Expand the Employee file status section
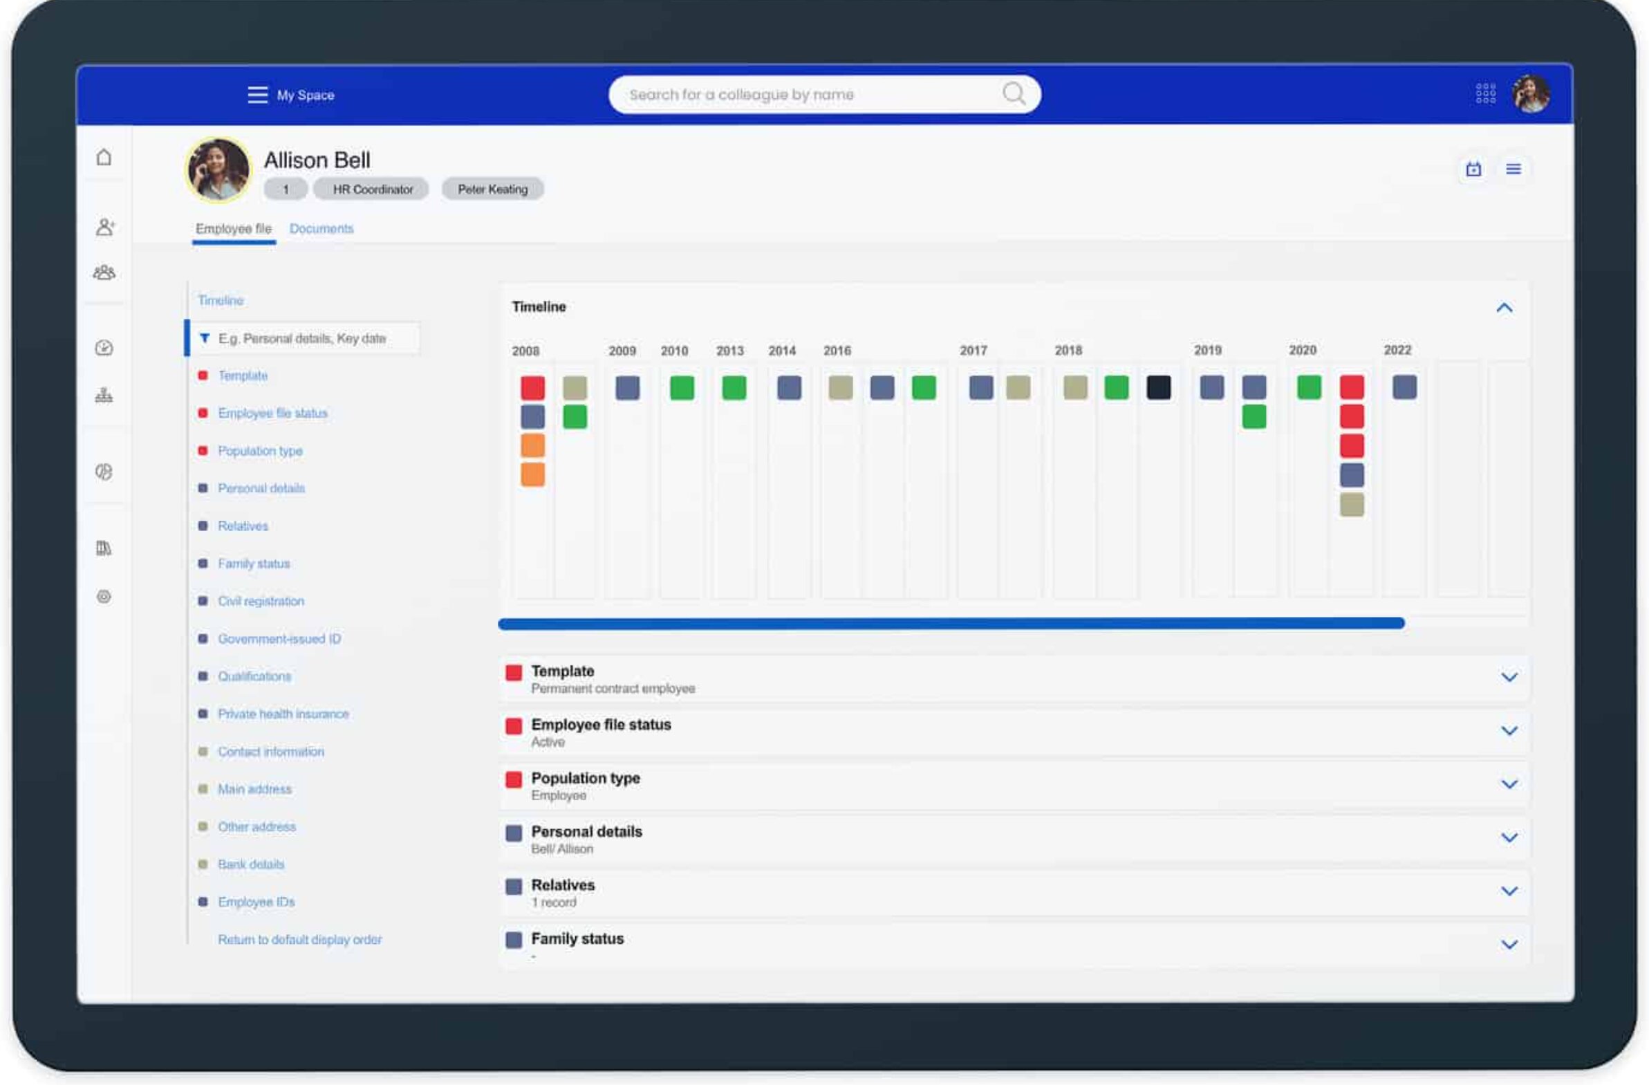 pyautogui.click(x=1509, y=730)
